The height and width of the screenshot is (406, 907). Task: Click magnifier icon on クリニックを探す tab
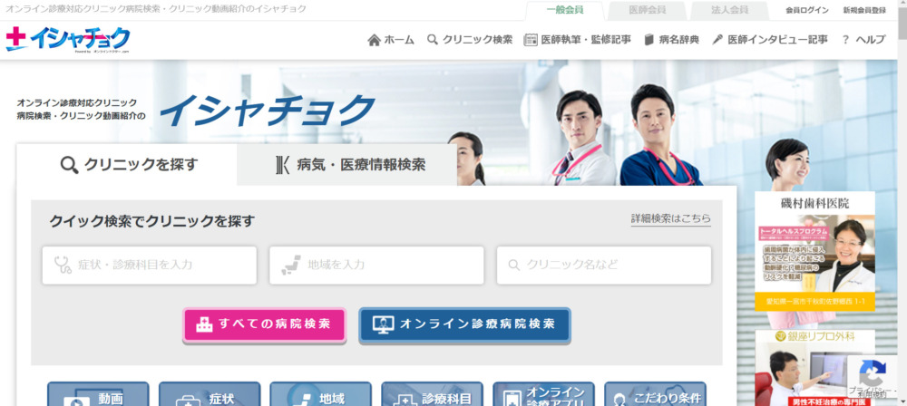pos(70,166)
